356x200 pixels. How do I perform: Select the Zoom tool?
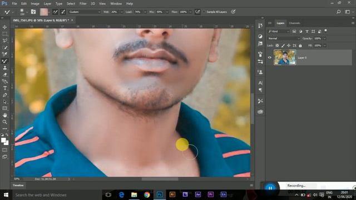tap(5, 122)
